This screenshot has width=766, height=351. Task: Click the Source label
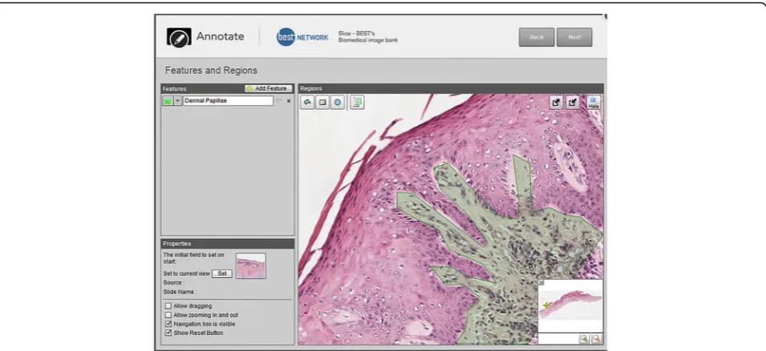point(173,283)
